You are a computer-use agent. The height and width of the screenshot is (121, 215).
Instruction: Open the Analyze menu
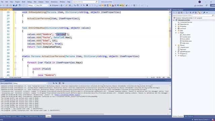pyautogui.click(x=41, y=2)
